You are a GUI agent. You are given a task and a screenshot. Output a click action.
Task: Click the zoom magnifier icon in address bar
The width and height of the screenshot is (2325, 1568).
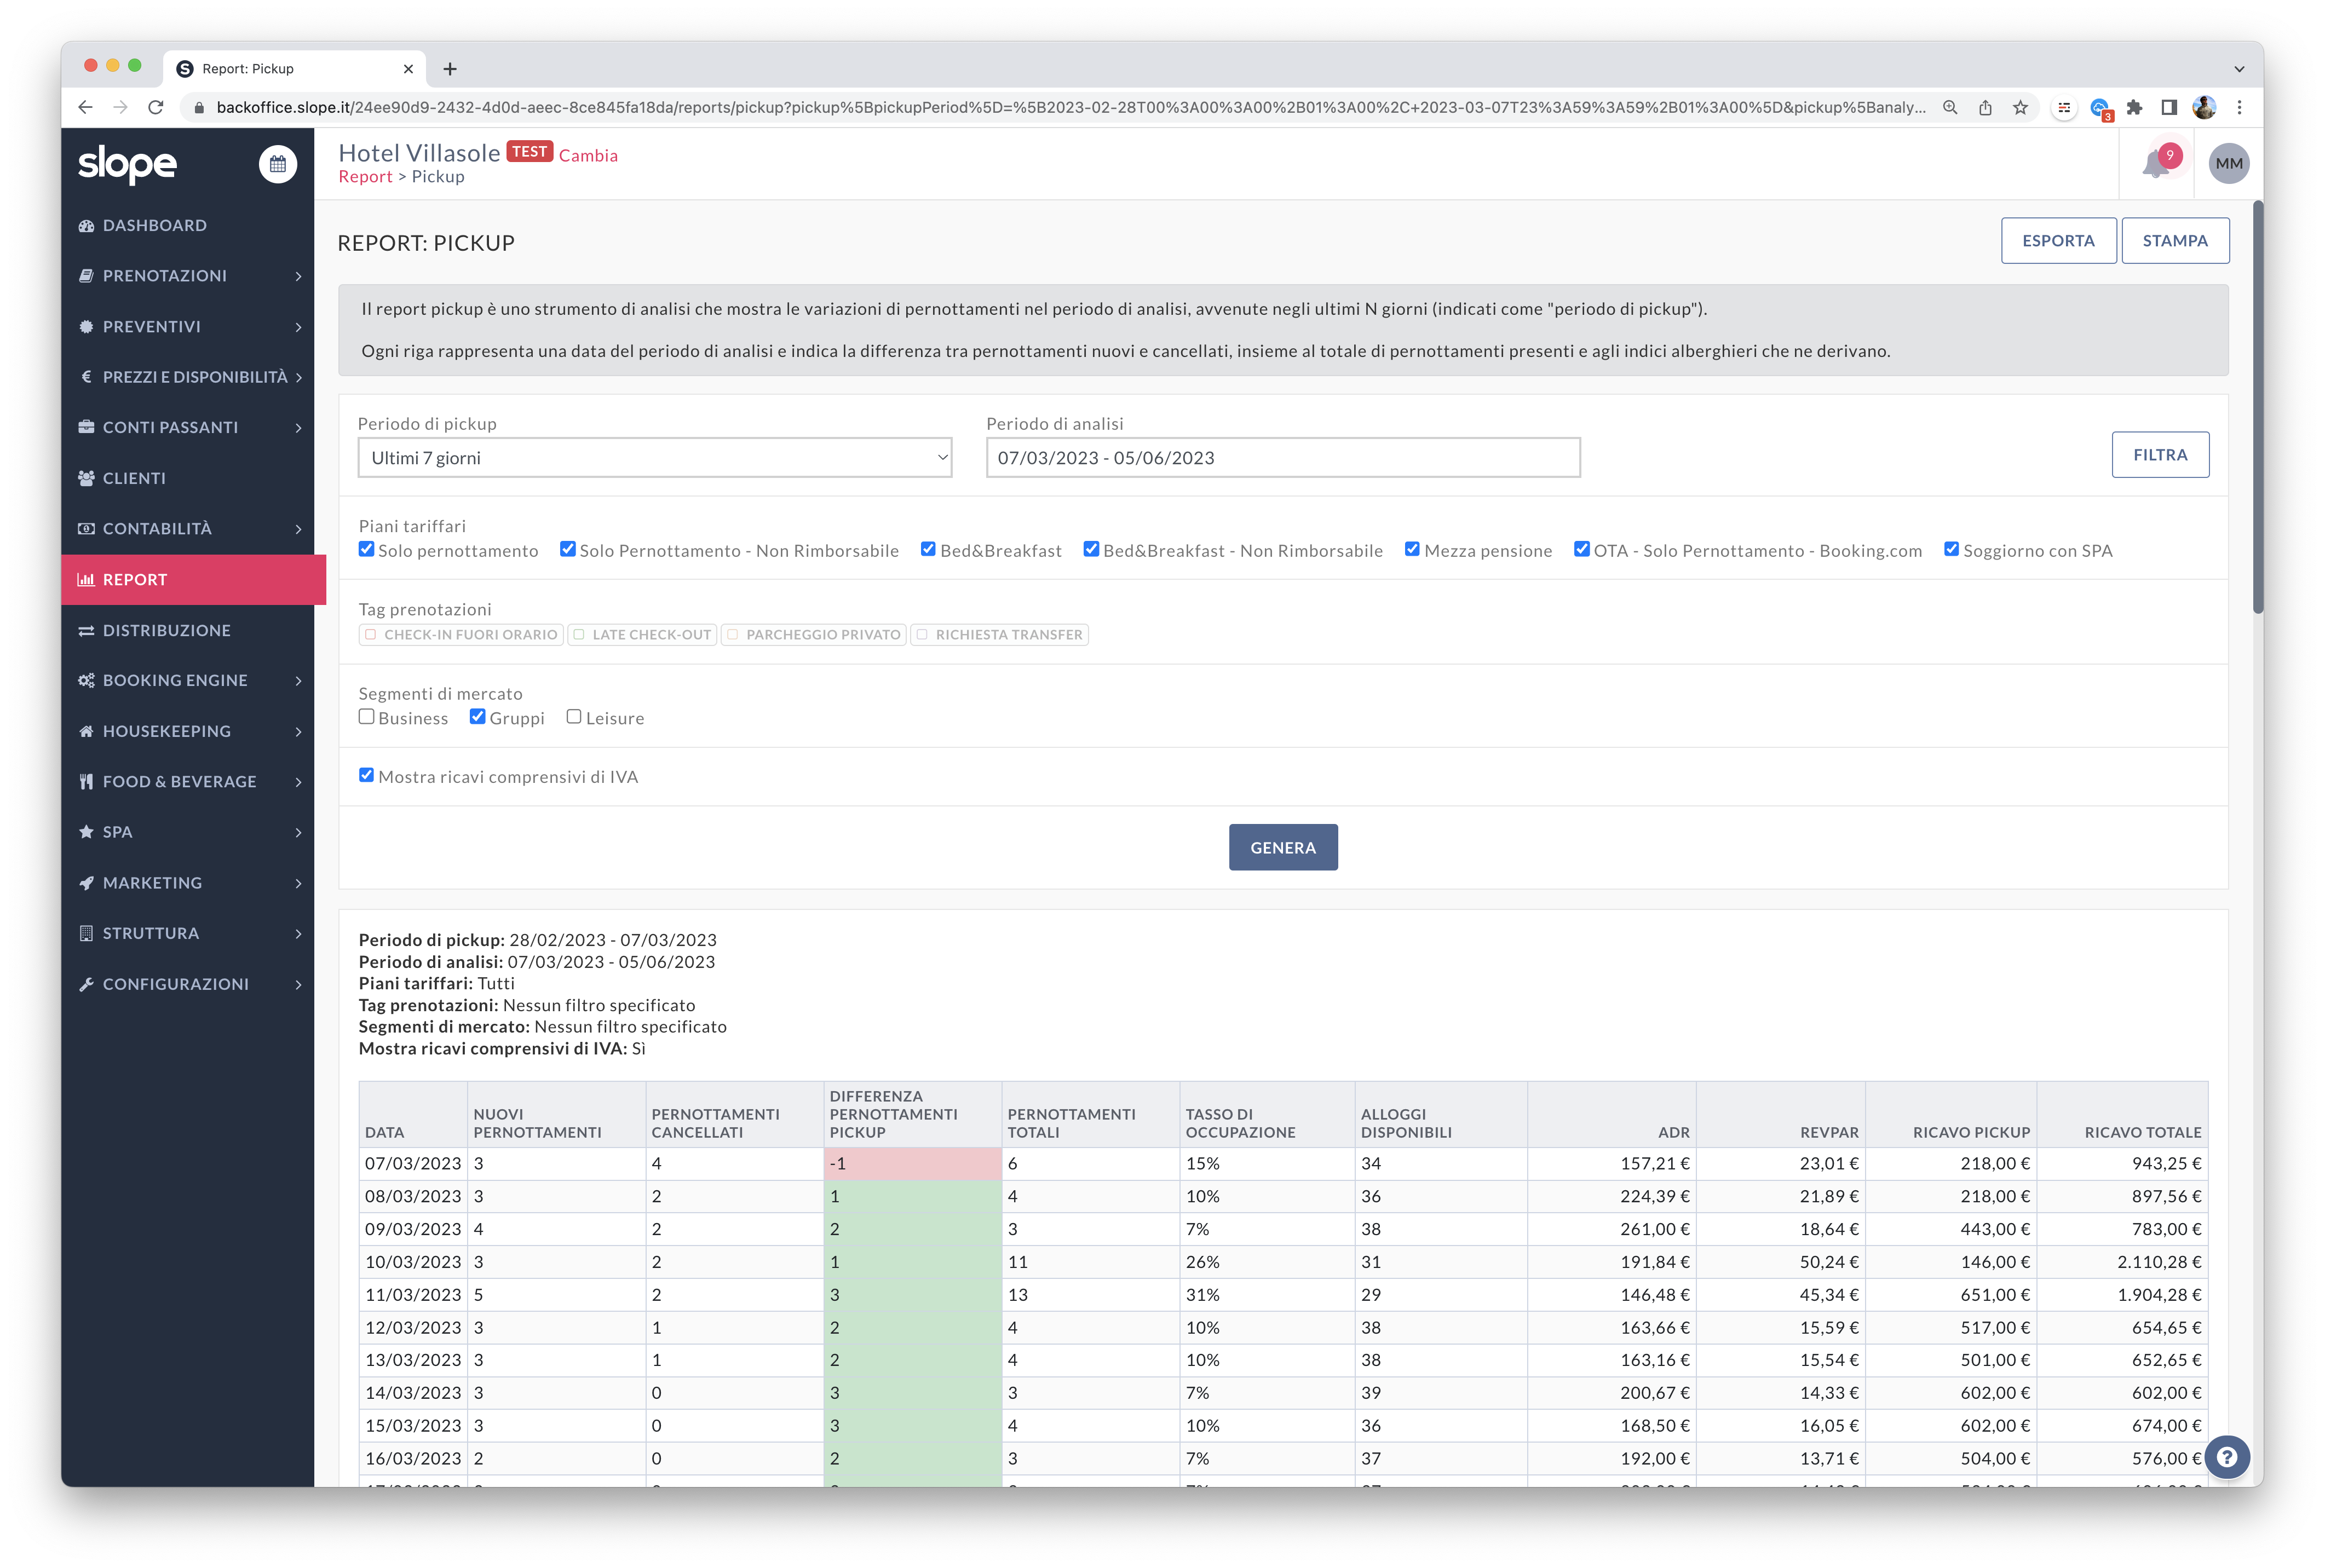1949,107
